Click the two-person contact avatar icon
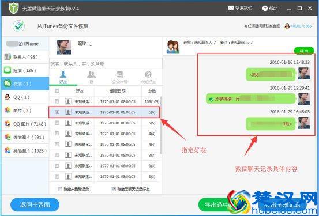Screen dimensions: 319x216 (172, 47)
